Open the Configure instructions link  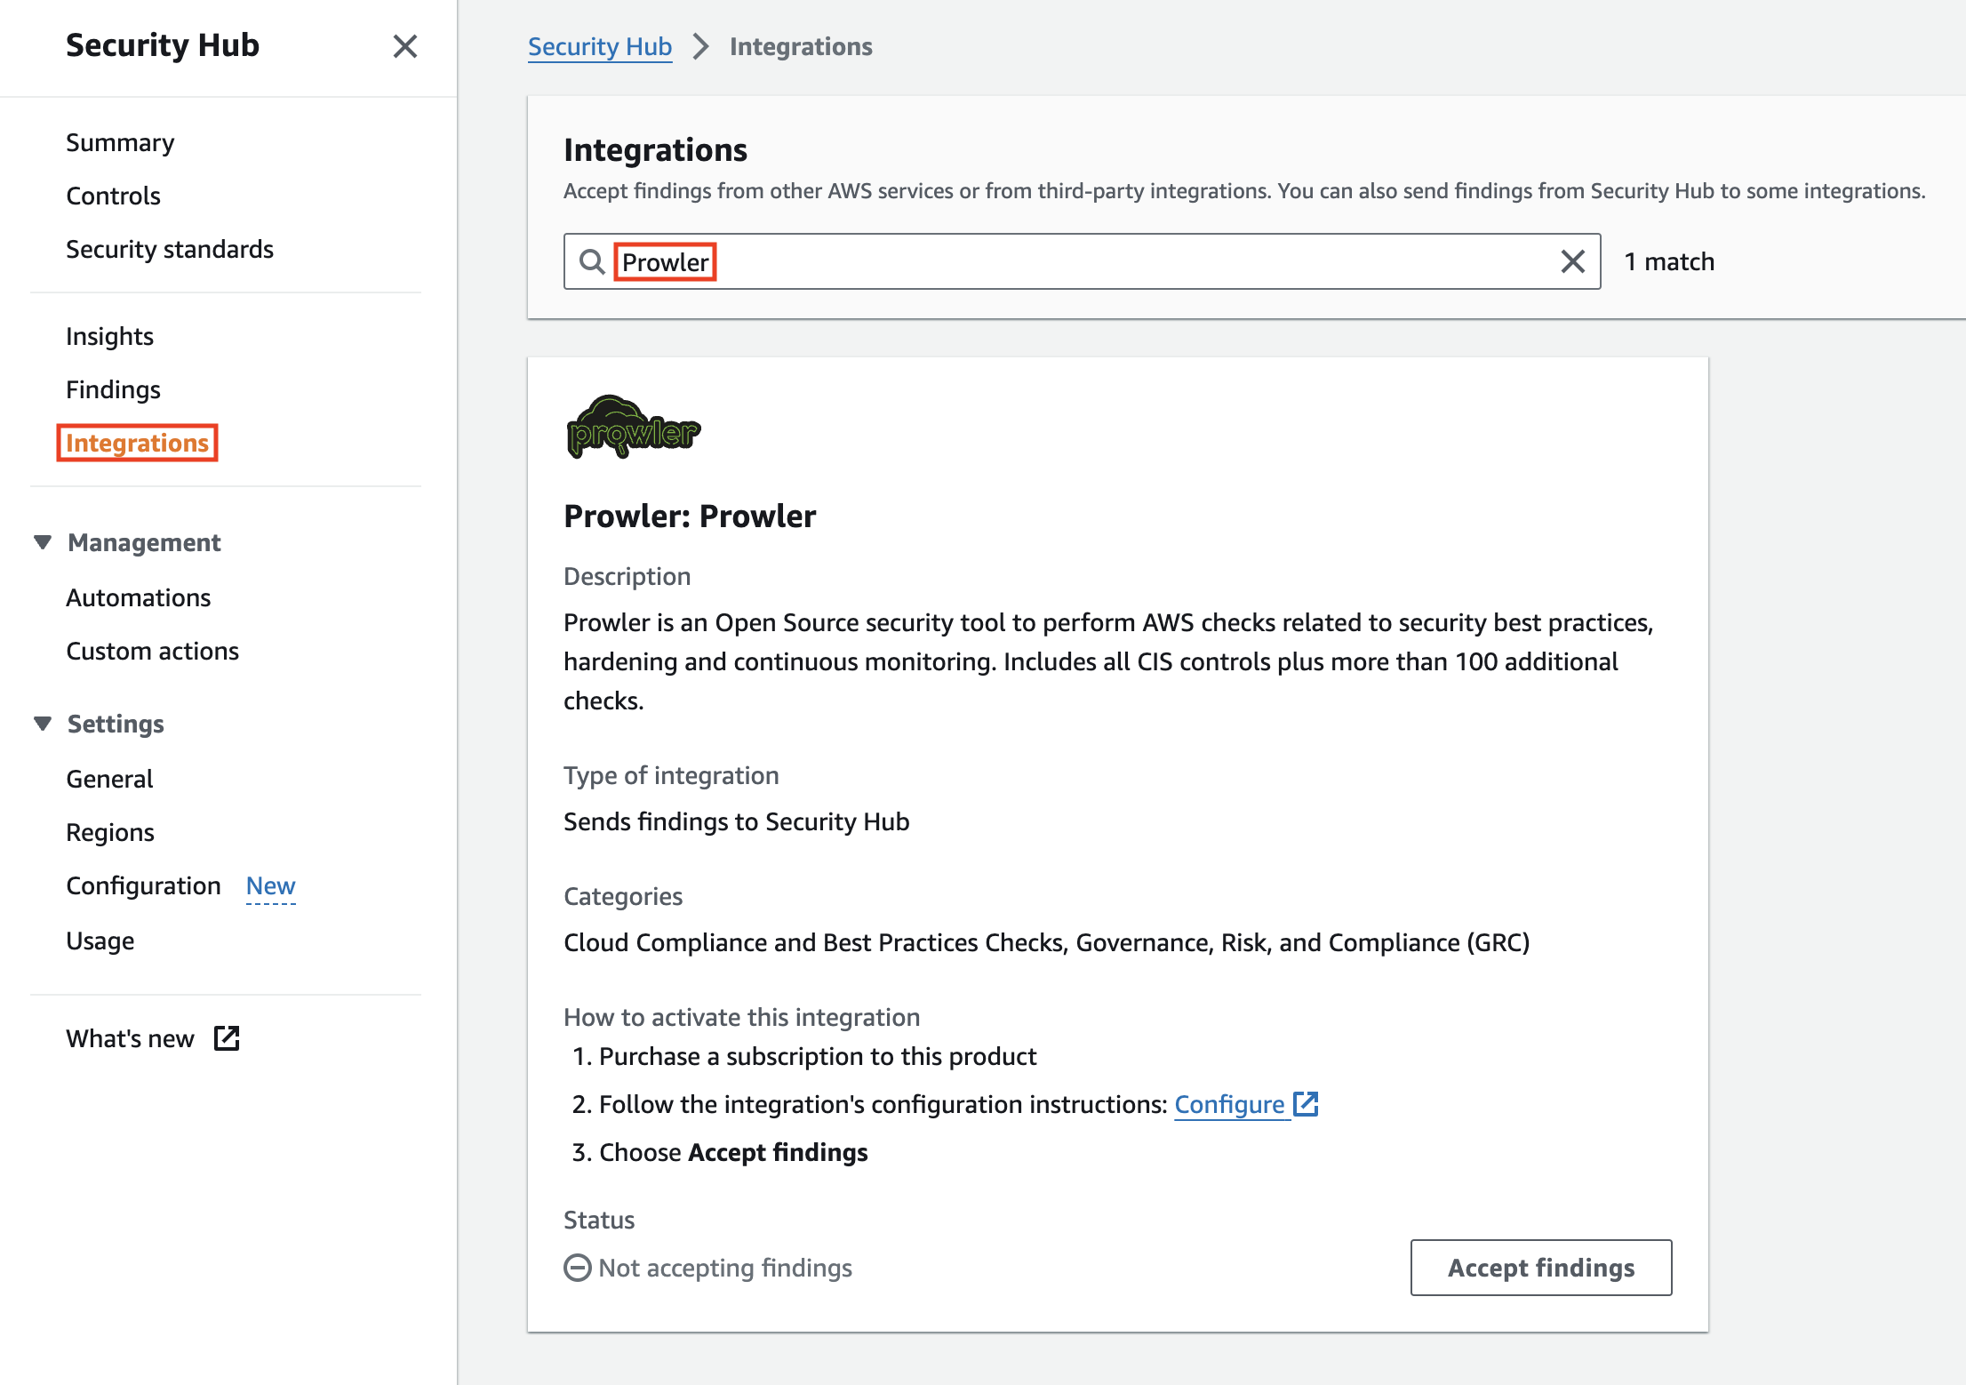tap(1229, 1104)
